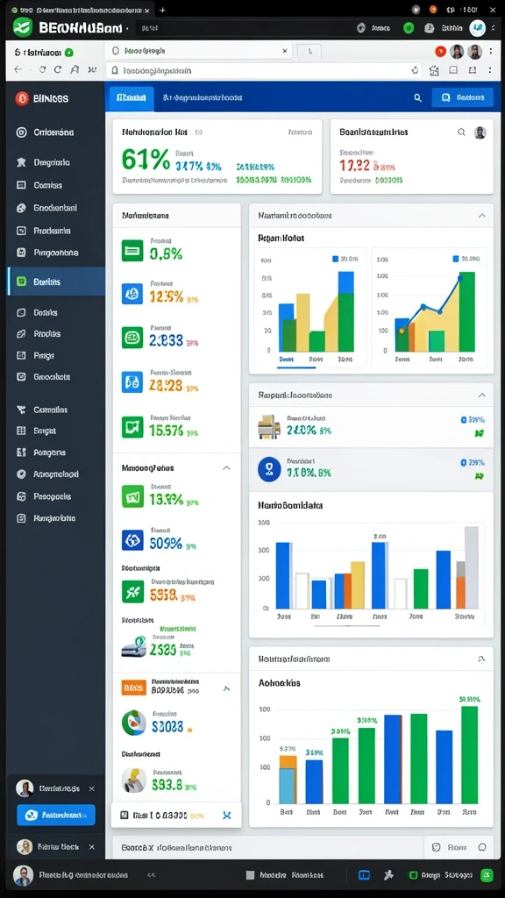This screenshot has width=505, height=898.
Task: Select the highlighted sidebar item with green icon
Action: click(56, 282)
